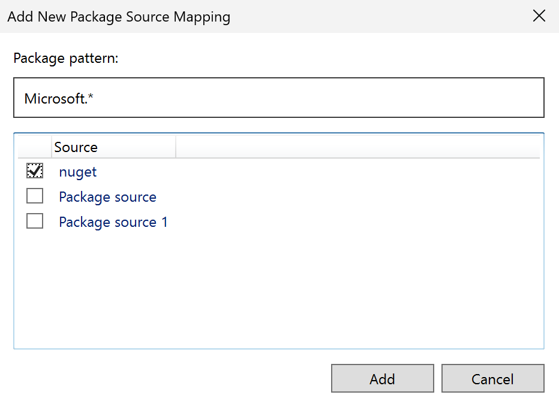Place cursor after Microsoft.* pattern text
Image resolution: width=559 pixels, height=404 pixels.
[95, 98]
